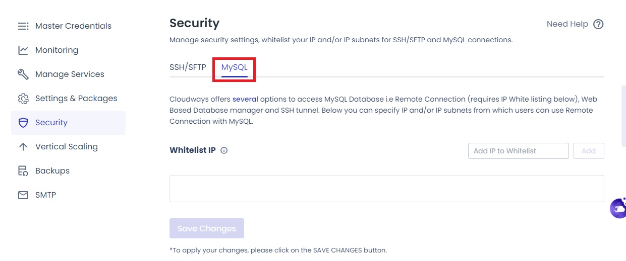Viewport: 626px width, 261px height.
Task: Click the Vertical Scaling arrow icon
Action: [23, 147]
